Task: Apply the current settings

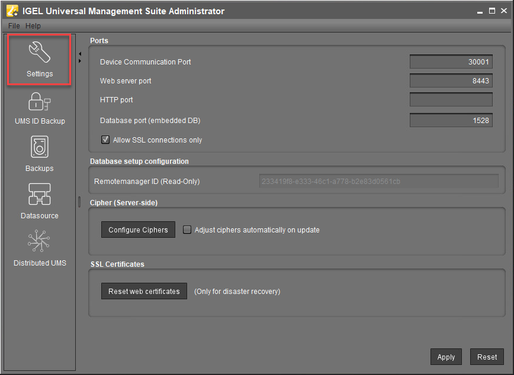Action: (446, 357)
